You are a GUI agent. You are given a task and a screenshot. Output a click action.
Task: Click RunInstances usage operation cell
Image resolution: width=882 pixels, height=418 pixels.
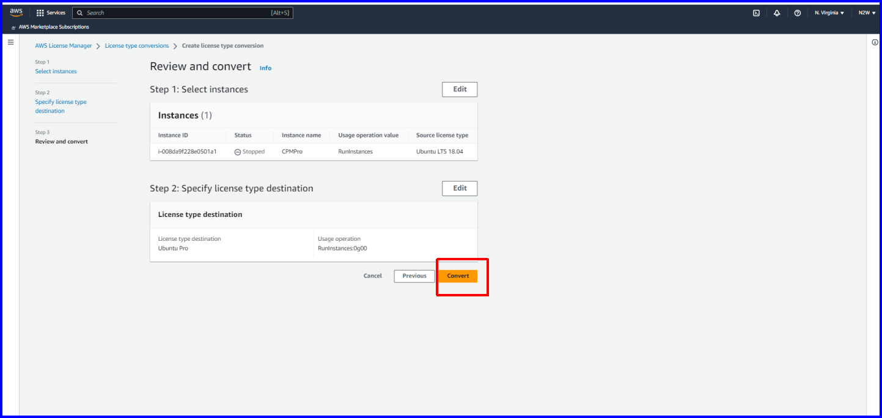(x=355, y=152)
